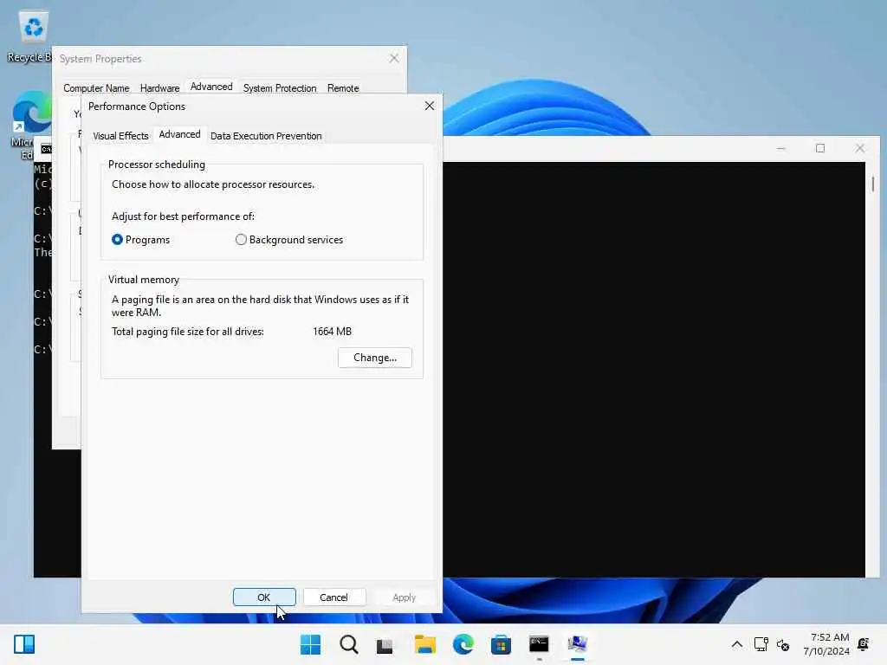887x665 pixels.
Task: Click the network status tray icon
Action: coord(761,644)
